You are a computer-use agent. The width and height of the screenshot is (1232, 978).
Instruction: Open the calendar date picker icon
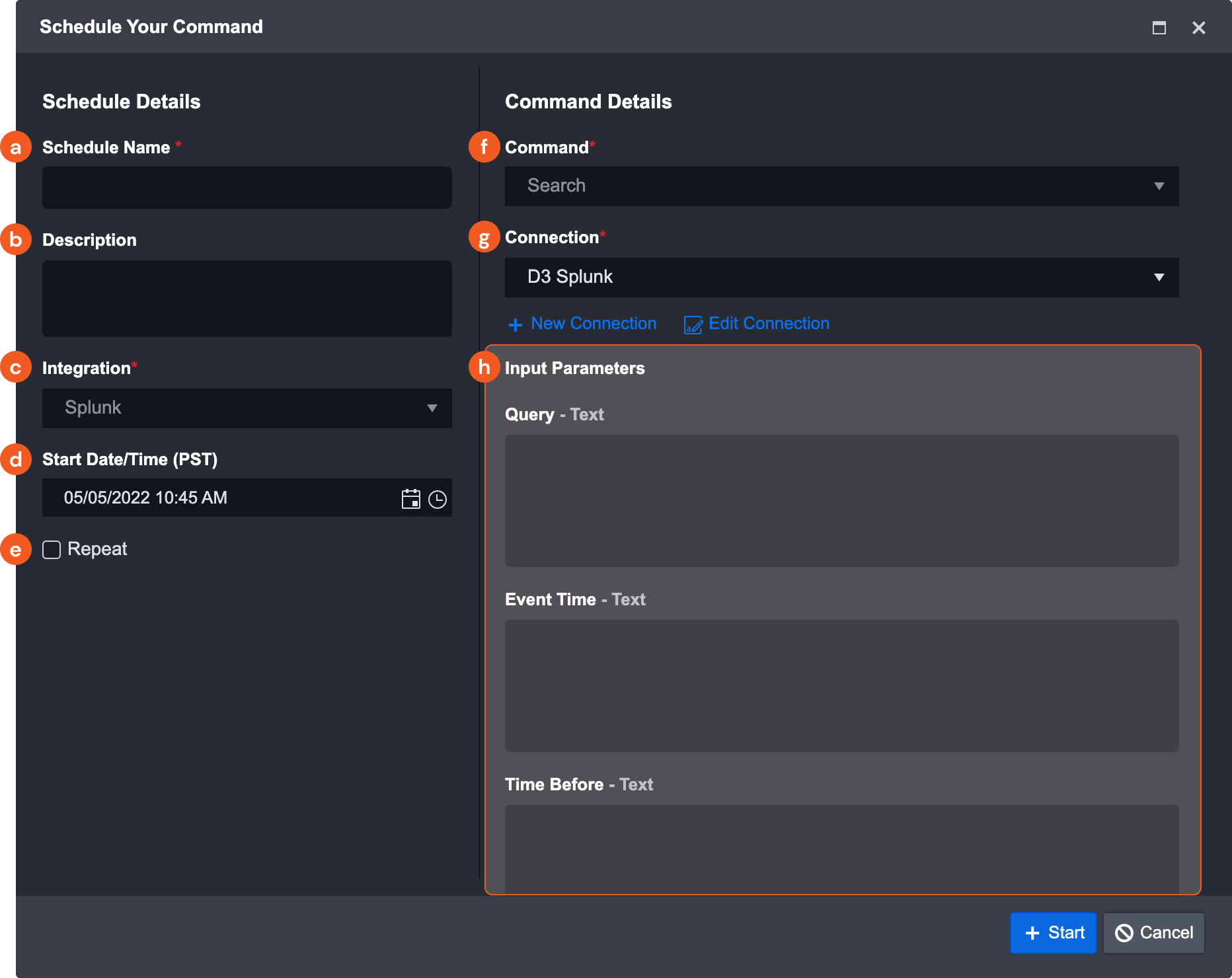410,499
